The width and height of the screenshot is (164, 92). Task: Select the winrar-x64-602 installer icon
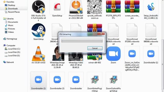(95, 57)
